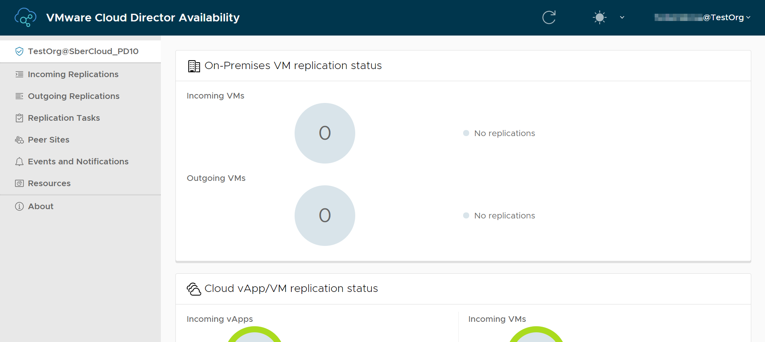
Task: Click the Events and Notifications bell icon
Action: point(19,162)
